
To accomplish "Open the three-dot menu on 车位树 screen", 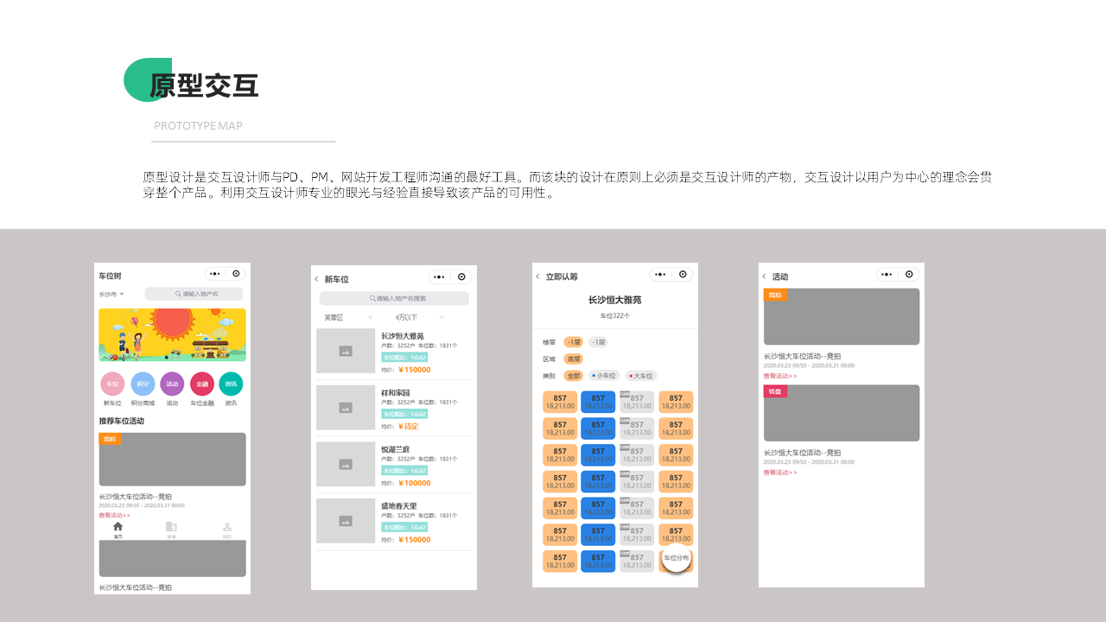I will coord(216,275).
